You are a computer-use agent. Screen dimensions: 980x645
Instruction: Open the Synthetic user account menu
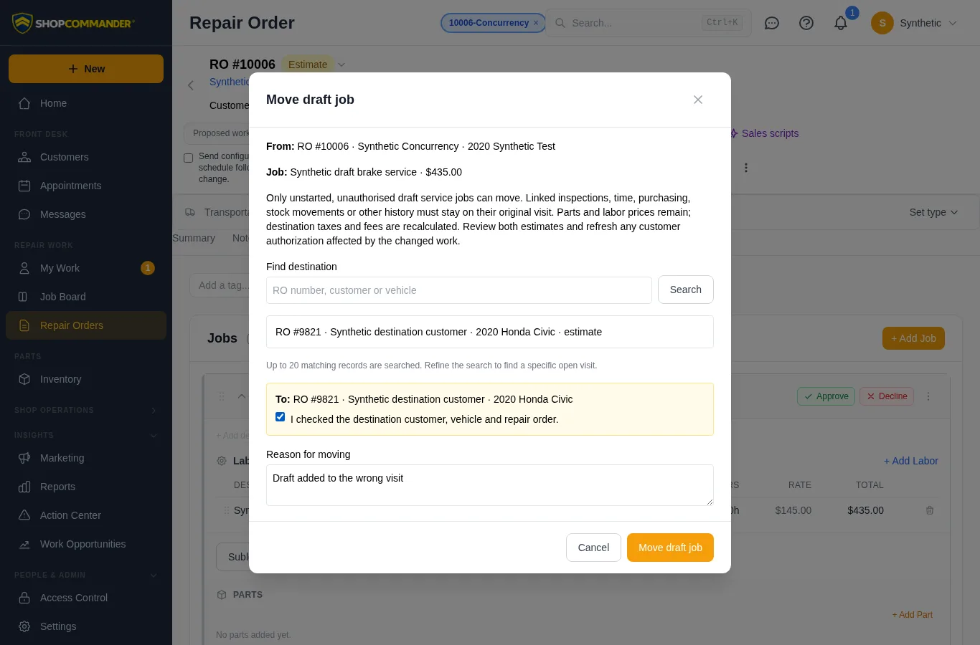914,23
